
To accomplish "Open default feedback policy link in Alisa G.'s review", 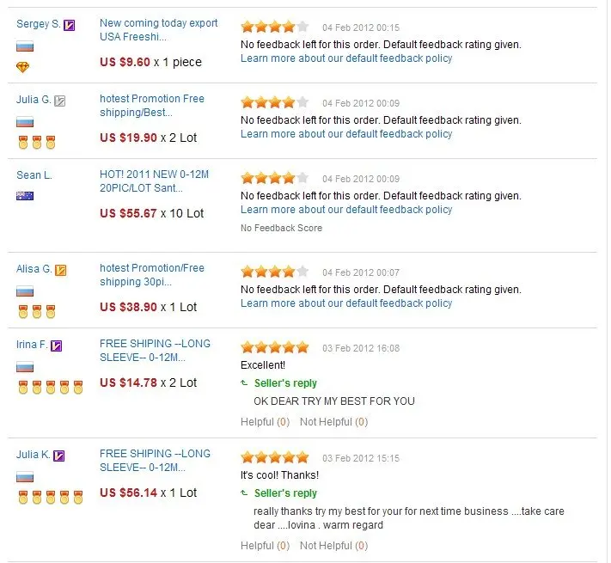I will coord(346,303).
